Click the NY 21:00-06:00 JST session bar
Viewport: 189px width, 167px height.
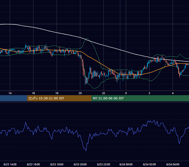(x=140, y=98)
